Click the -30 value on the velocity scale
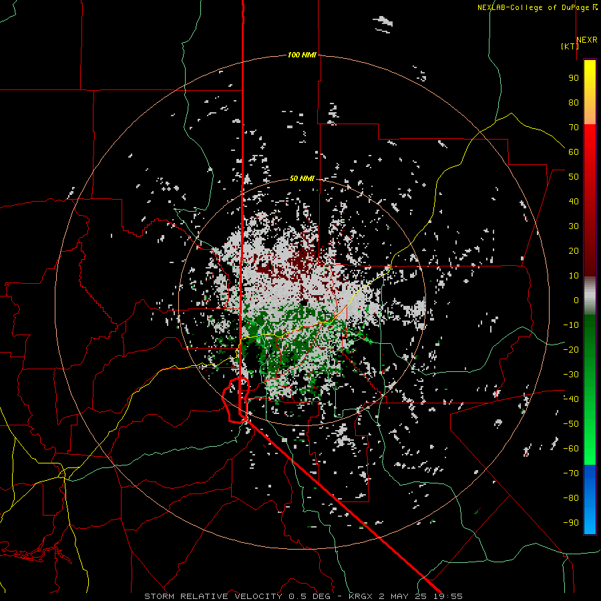The width and height of the screenshot is (601, 601). click(571, 375)
